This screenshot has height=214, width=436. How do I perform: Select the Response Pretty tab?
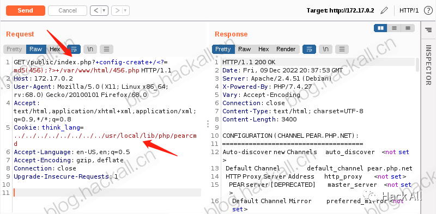[223, 49]
